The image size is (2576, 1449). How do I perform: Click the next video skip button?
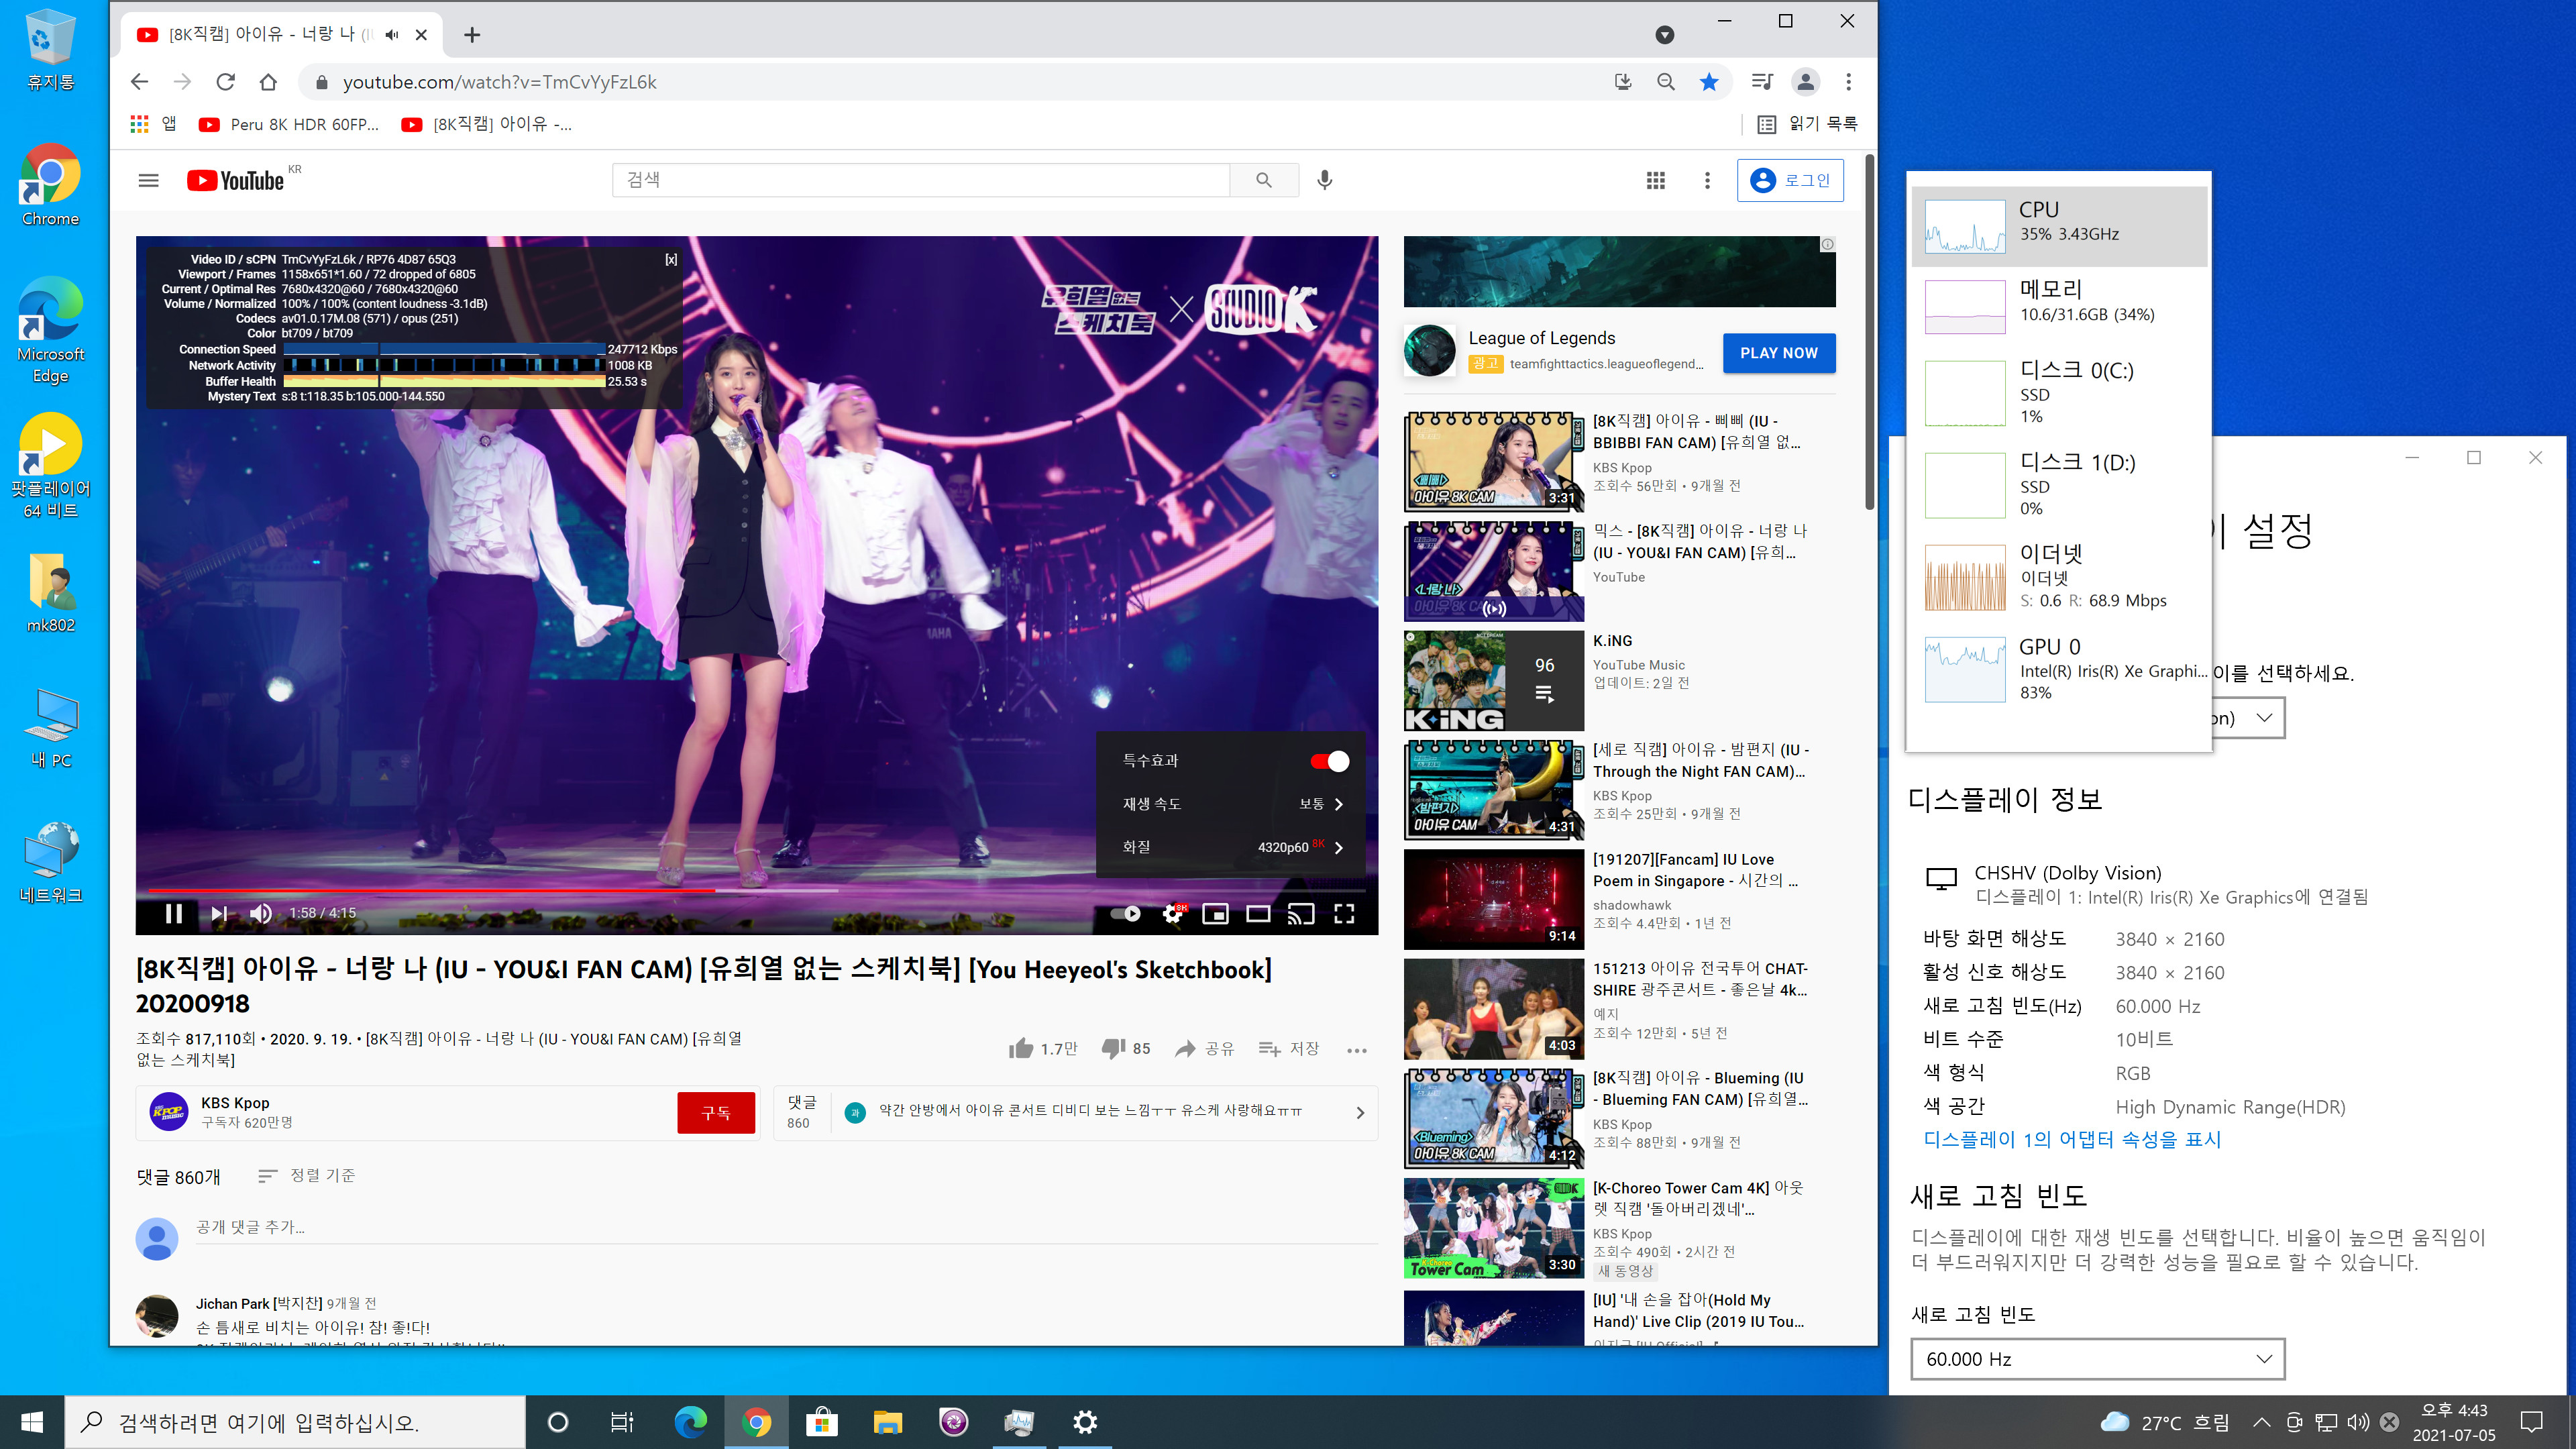[219, 913]
